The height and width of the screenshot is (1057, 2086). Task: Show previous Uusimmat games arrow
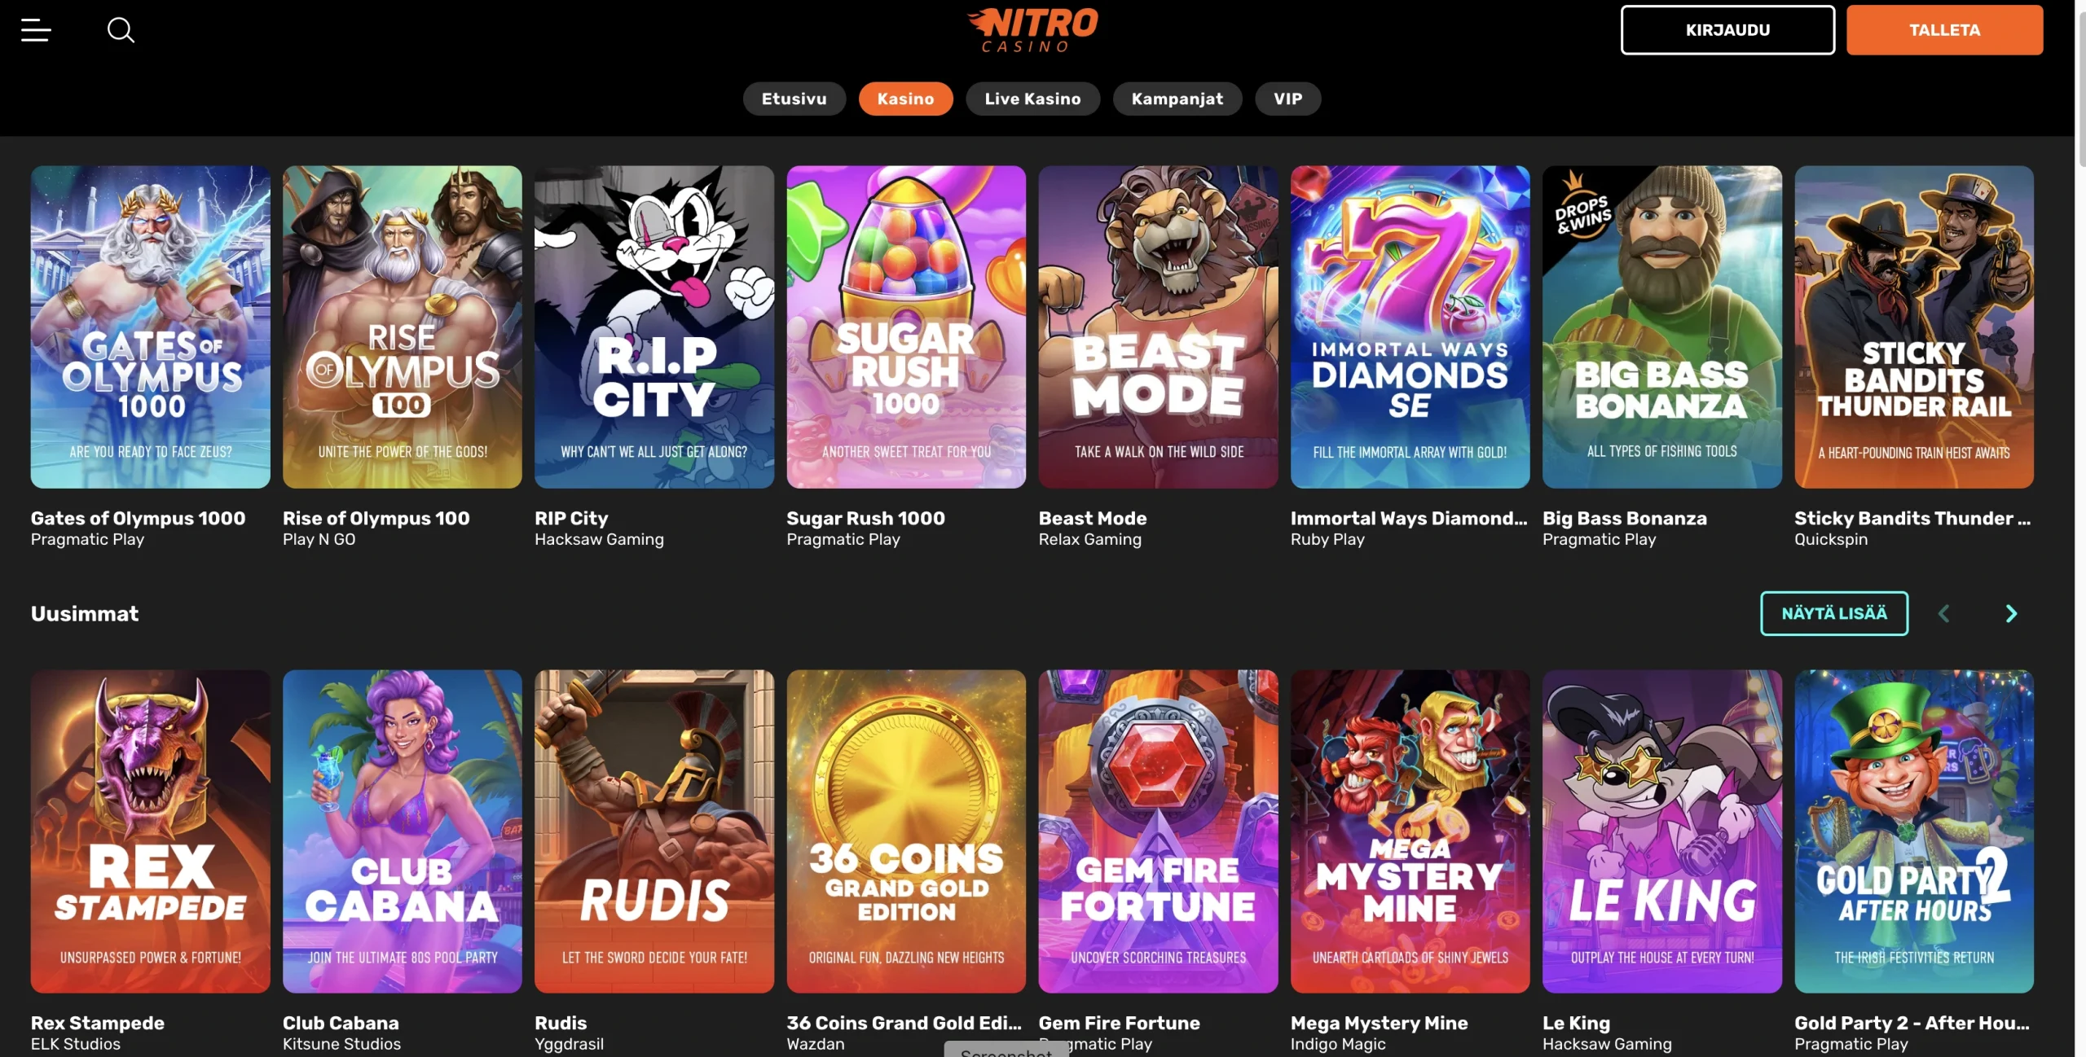pyautogui.click(x=1943, y=613)
